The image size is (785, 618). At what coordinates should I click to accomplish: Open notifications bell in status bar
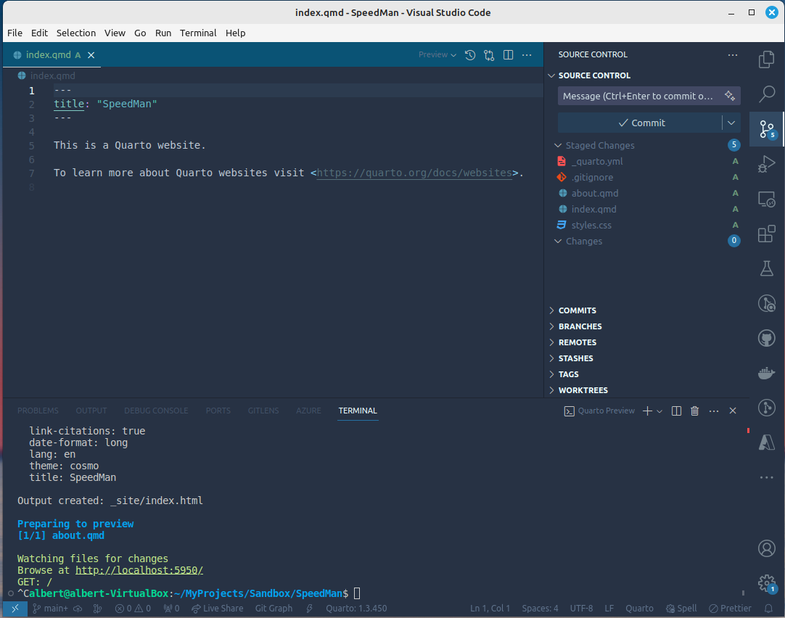[768, 609]
